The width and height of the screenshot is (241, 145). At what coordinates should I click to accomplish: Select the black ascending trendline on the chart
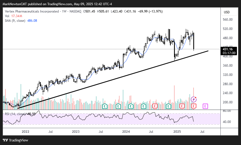click(113, 80)
